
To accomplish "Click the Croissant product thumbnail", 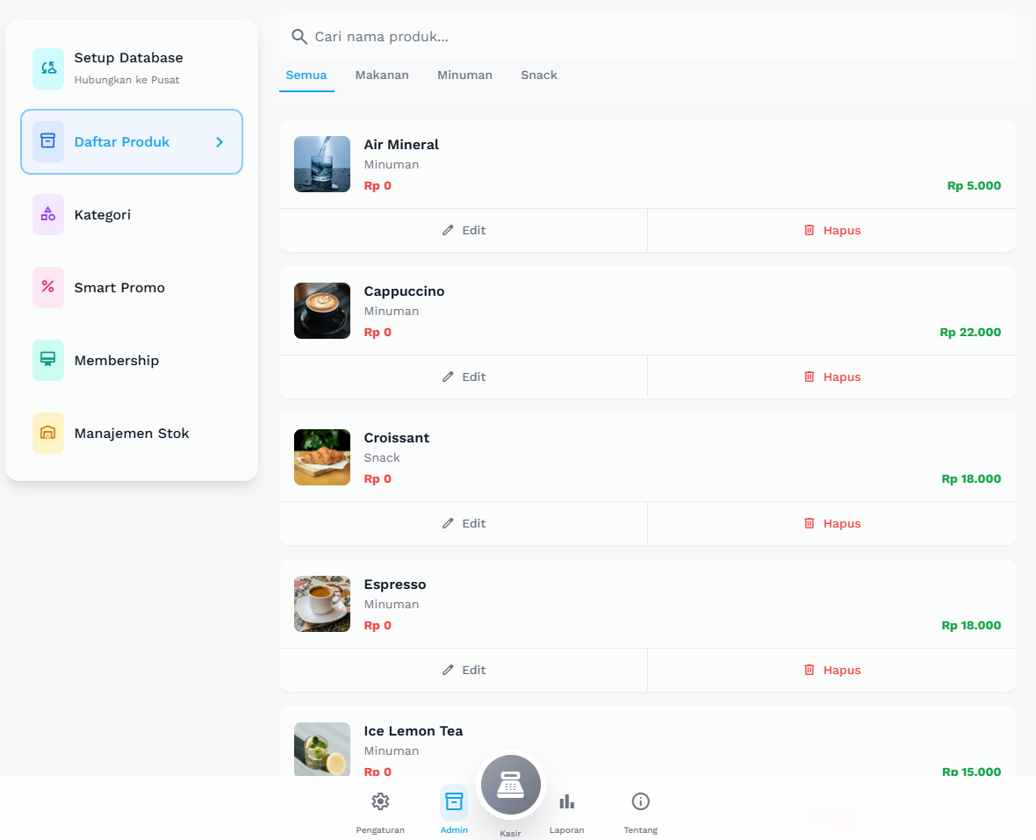I will click(321, 457).
